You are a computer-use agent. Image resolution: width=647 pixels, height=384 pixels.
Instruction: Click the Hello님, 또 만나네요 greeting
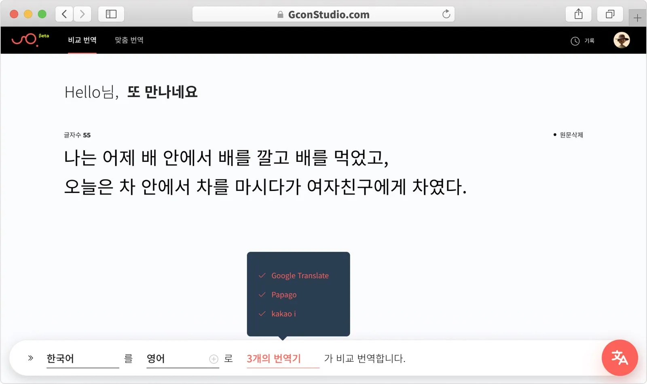coord(131,92)
